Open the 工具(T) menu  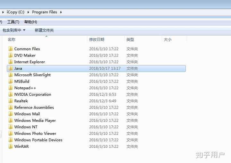pyautogui.click(x=13, y=22)
